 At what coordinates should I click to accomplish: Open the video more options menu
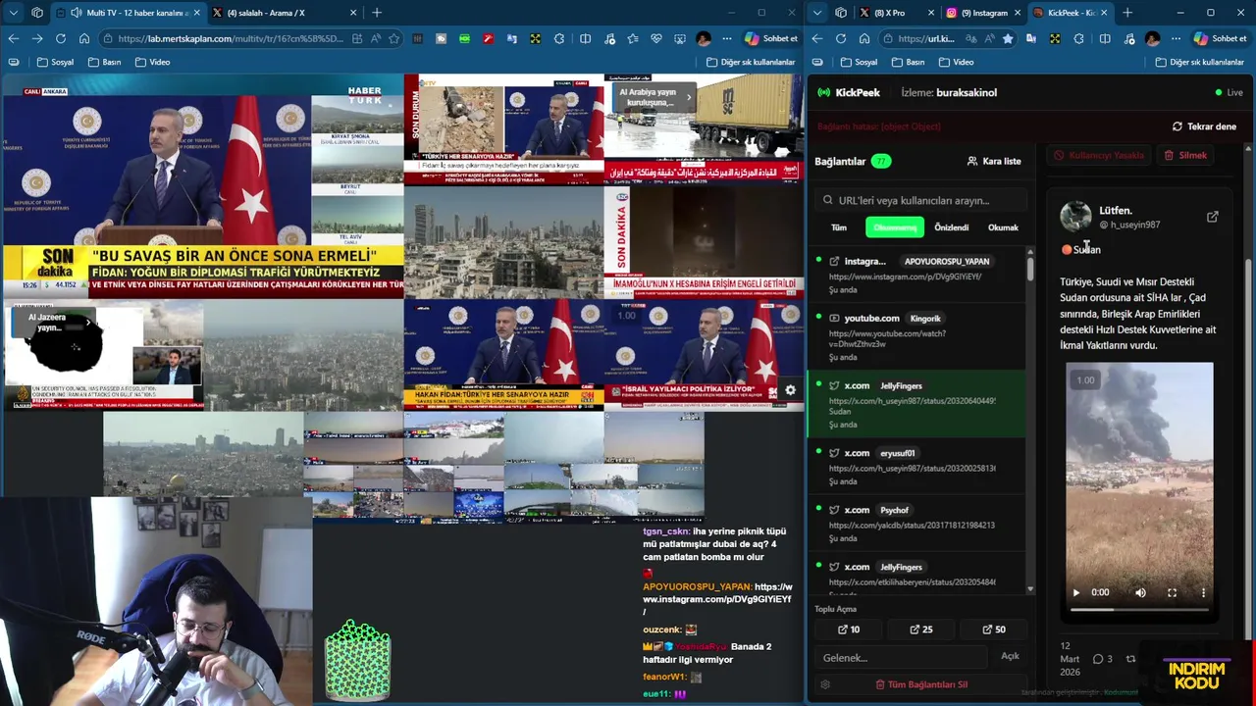[1203, 592]
